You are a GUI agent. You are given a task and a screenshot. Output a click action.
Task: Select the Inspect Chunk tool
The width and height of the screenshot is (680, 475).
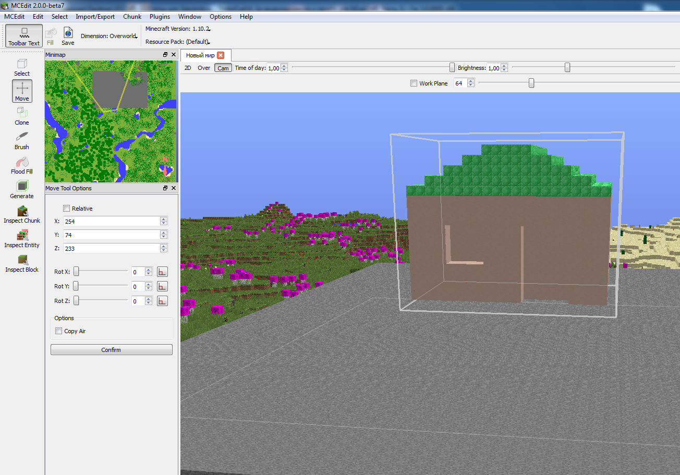22,214
